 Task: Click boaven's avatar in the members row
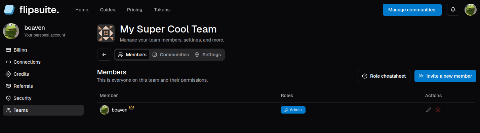coord(105,110)
